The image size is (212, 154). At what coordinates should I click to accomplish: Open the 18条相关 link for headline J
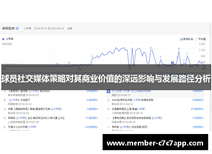pos(198,127)
